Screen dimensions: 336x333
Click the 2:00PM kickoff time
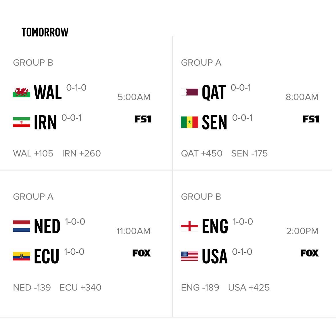pyautogui.click(x=302, y=231)
